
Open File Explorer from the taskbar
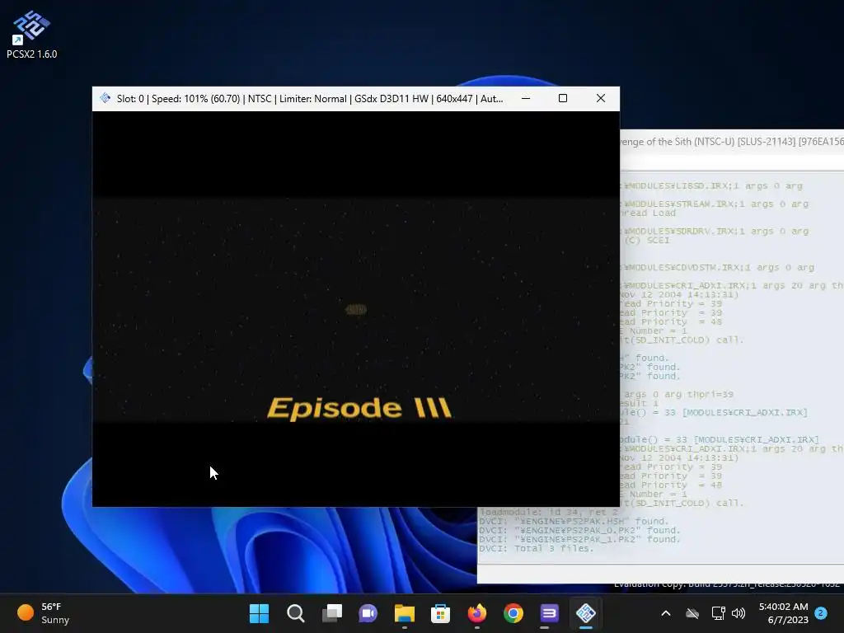[404, 613]
